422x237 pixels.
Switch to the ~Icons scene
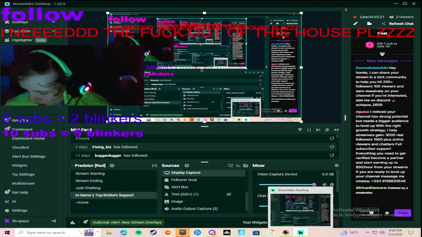pyautogui.click(x=114, y=202)
